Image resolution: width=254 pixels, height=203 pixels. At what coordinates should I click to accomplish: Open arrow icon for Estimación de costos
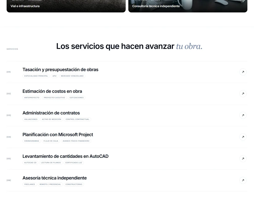click(x=243, y=94)
